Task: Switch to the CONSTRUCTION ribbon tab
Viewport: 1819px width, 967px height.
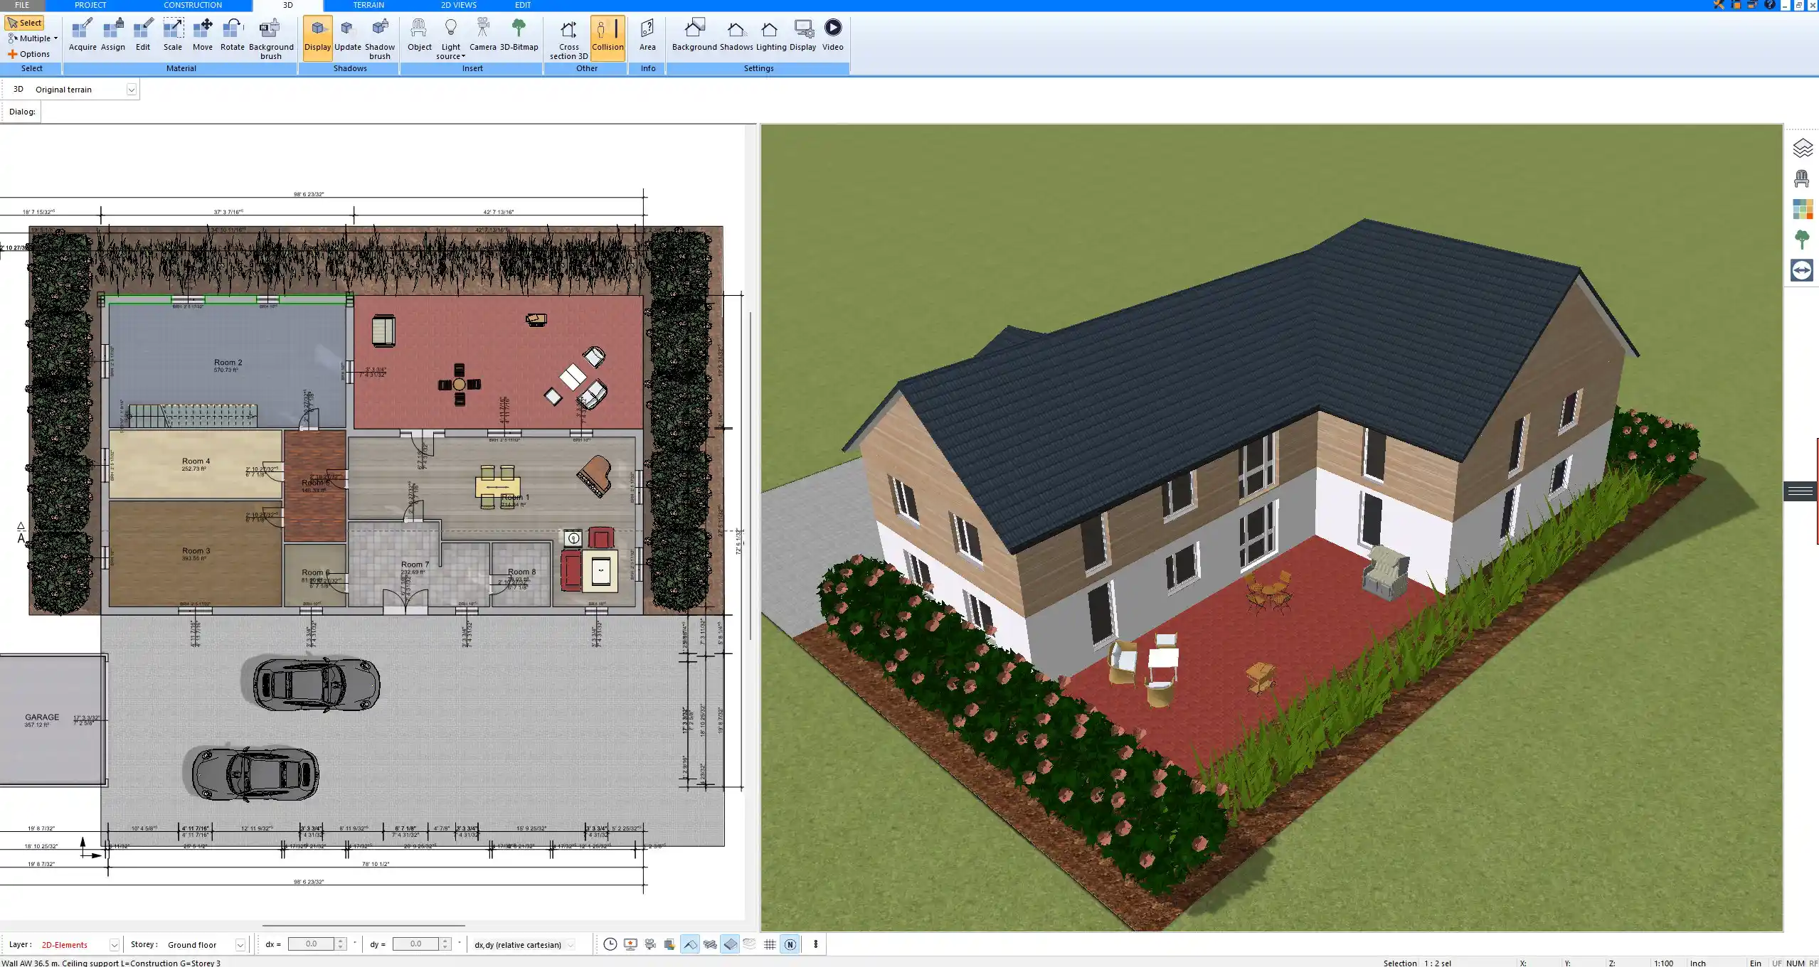Action: point(193,5)
